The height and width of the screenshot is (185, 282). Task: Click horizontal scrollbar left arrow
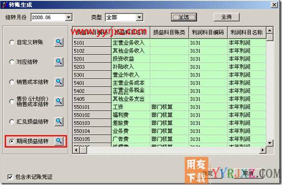pos(76,150)
